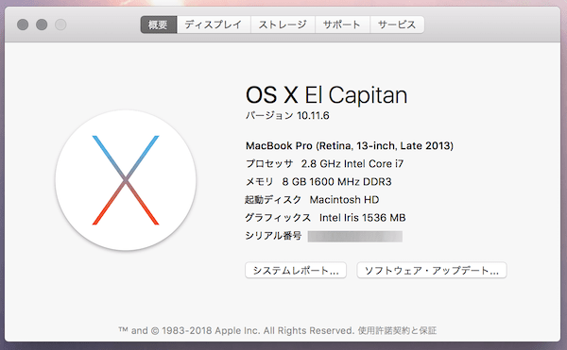Screen dimensions: 567x350
Task: Click the MacBook Pro model name line
Action: pos(350,146)
